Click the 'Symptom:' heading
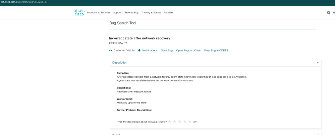Image resolution: width=335 pixels, height=135 pixels. coord(123,73)
